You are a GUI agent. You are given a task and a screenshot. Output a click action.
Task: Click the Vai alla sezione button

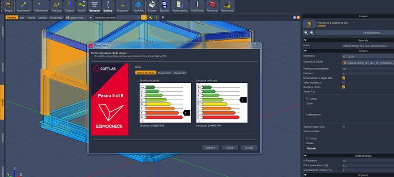(355, 33)
